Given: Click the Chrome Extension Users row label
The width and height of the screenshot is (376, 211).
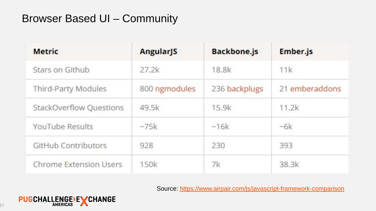Looking at the screenshot, I should coord(78,164).
